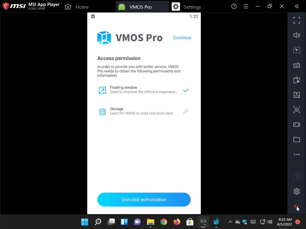This screenshot has width=306, height=229.
Task: Start screen recording with video icon
Action: pyautogui.click(x=297, y=125)
